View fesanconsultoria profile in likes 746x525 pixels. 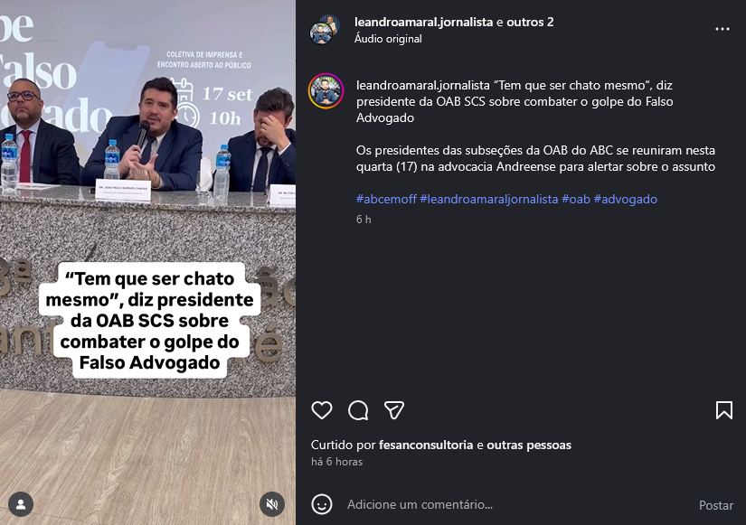tap(426, 445)
